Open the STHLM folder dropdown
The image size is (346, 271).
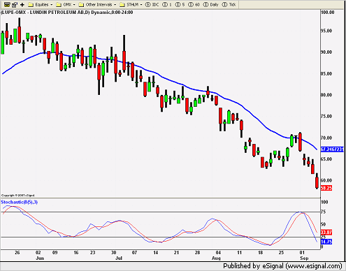click(x=131, y=4)
